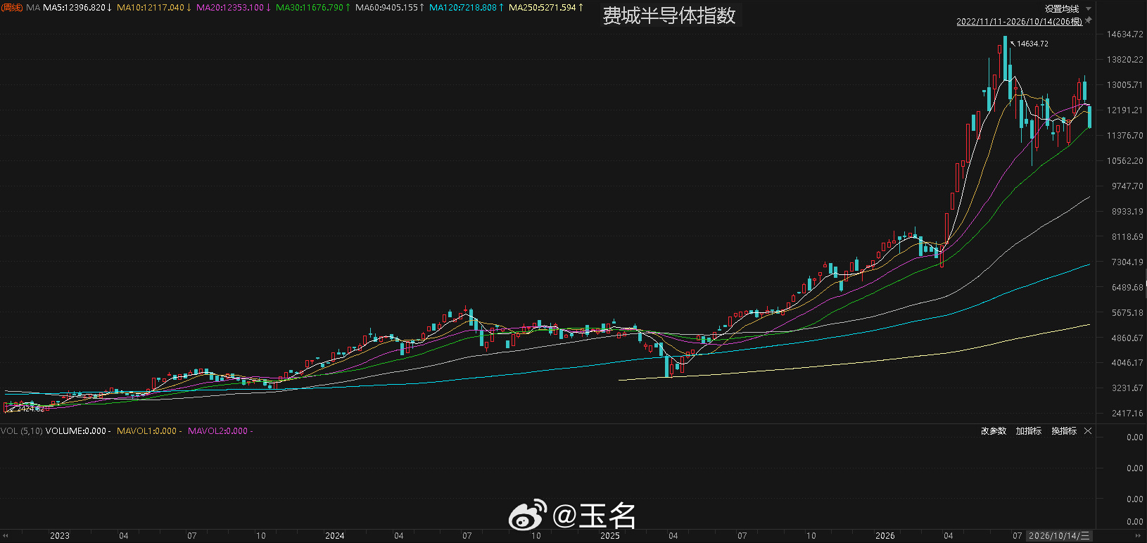
Task: Click the 2025 label on the time axis
Action: 610,536
